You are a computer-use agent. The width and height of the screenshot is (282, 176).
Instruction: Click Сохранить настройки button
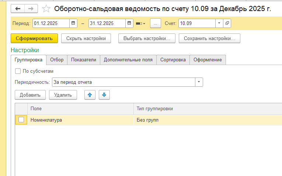[209, 38]
